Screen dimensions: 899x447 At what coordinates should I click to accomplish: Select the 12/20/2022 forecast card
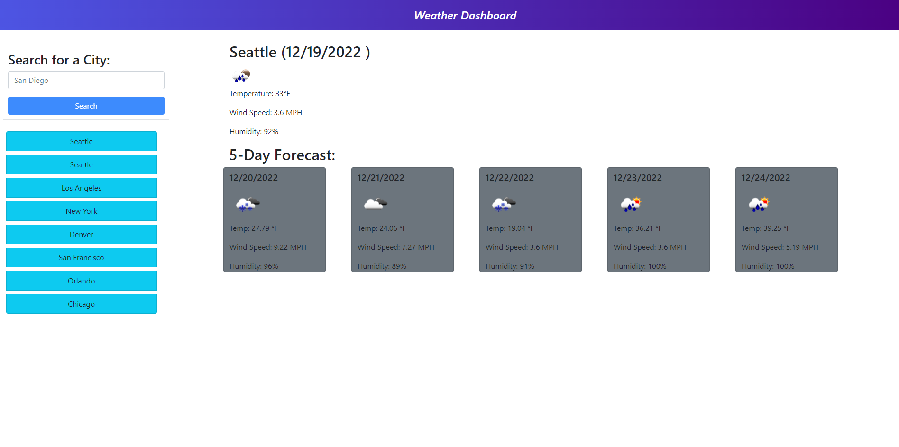point(274,219)
